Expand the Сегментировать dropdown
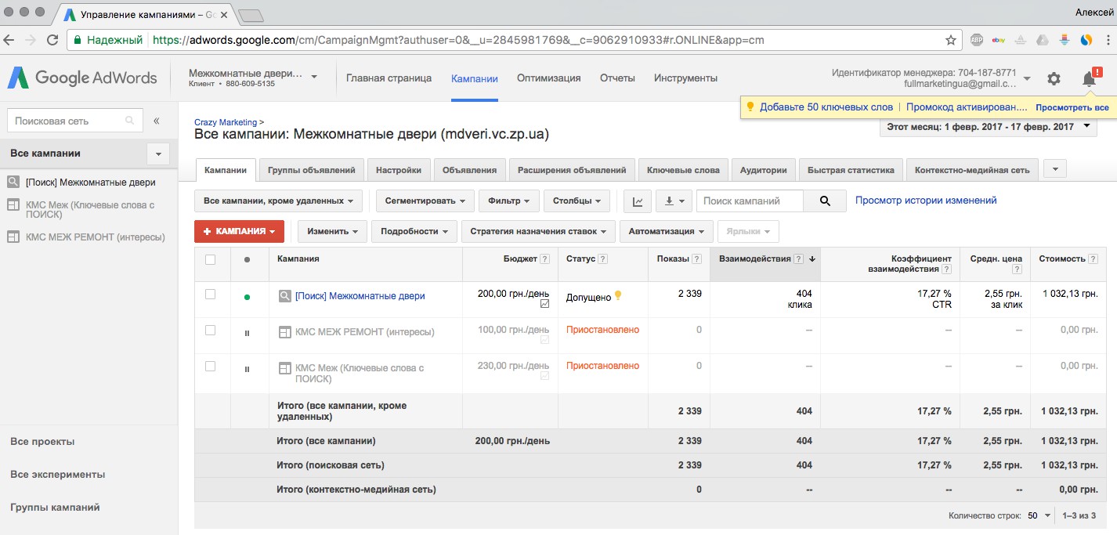Screen dimensions: 1117x535 coord(425,201)
